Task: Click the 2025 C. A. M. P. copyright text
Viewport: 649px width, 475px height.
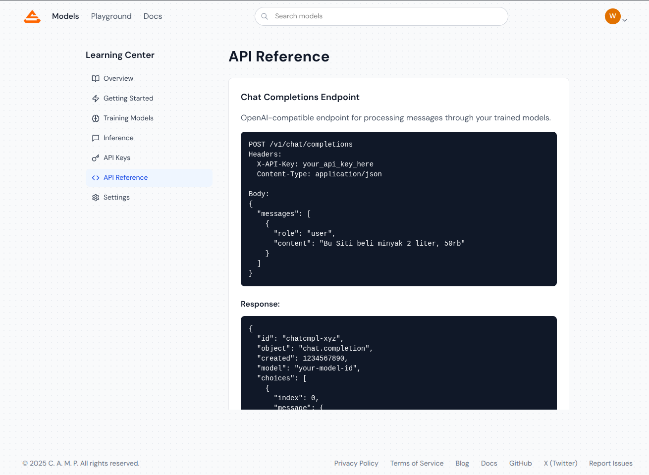Action: tap(81, 463)
